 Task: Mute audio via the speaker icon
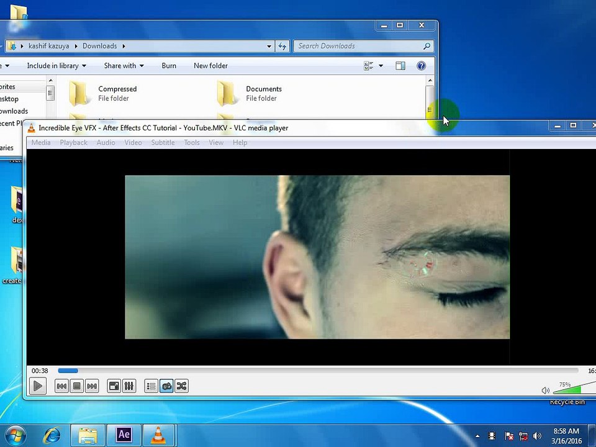point(545,391)
